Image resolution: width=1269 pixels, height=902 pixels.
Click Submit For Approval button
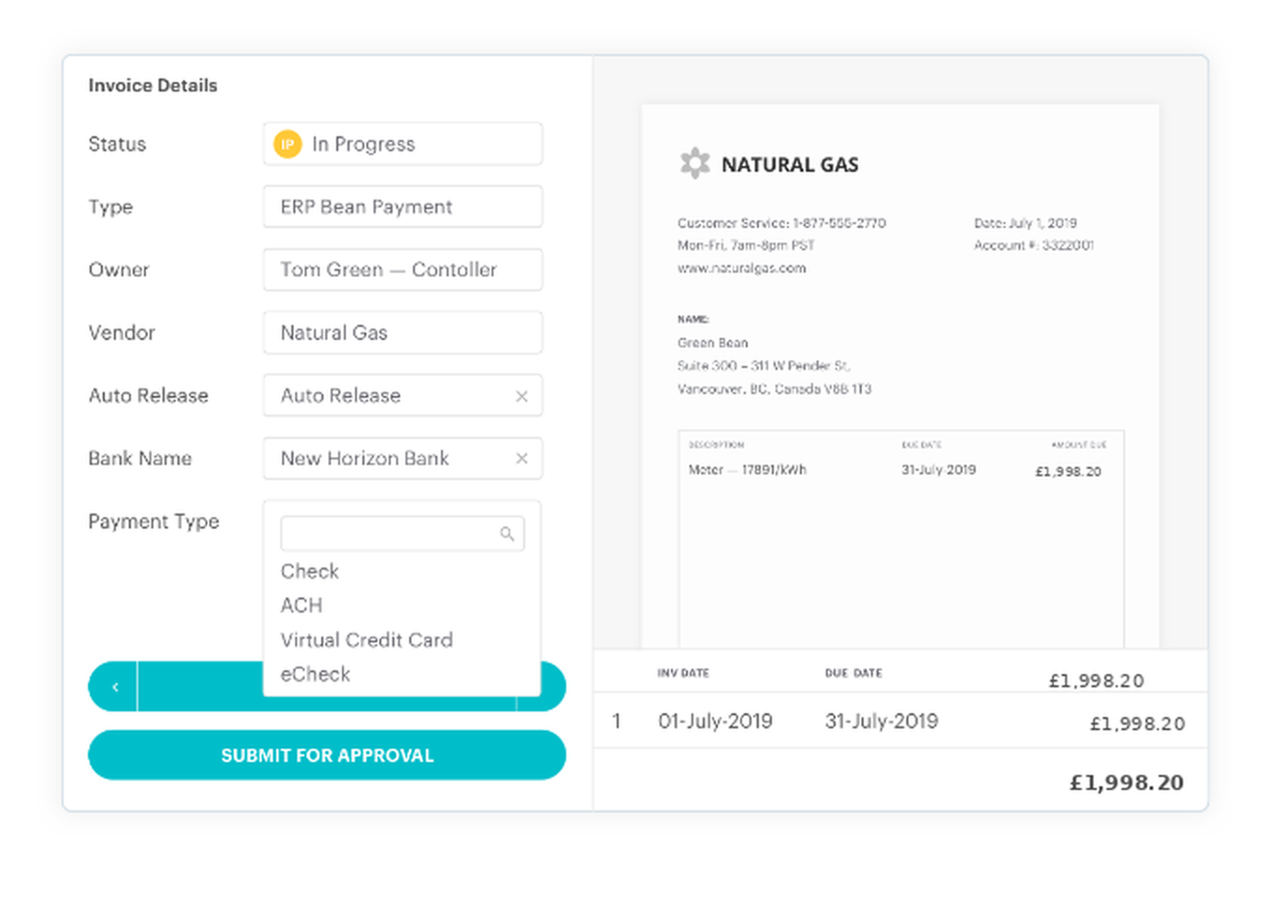point(327,754)
